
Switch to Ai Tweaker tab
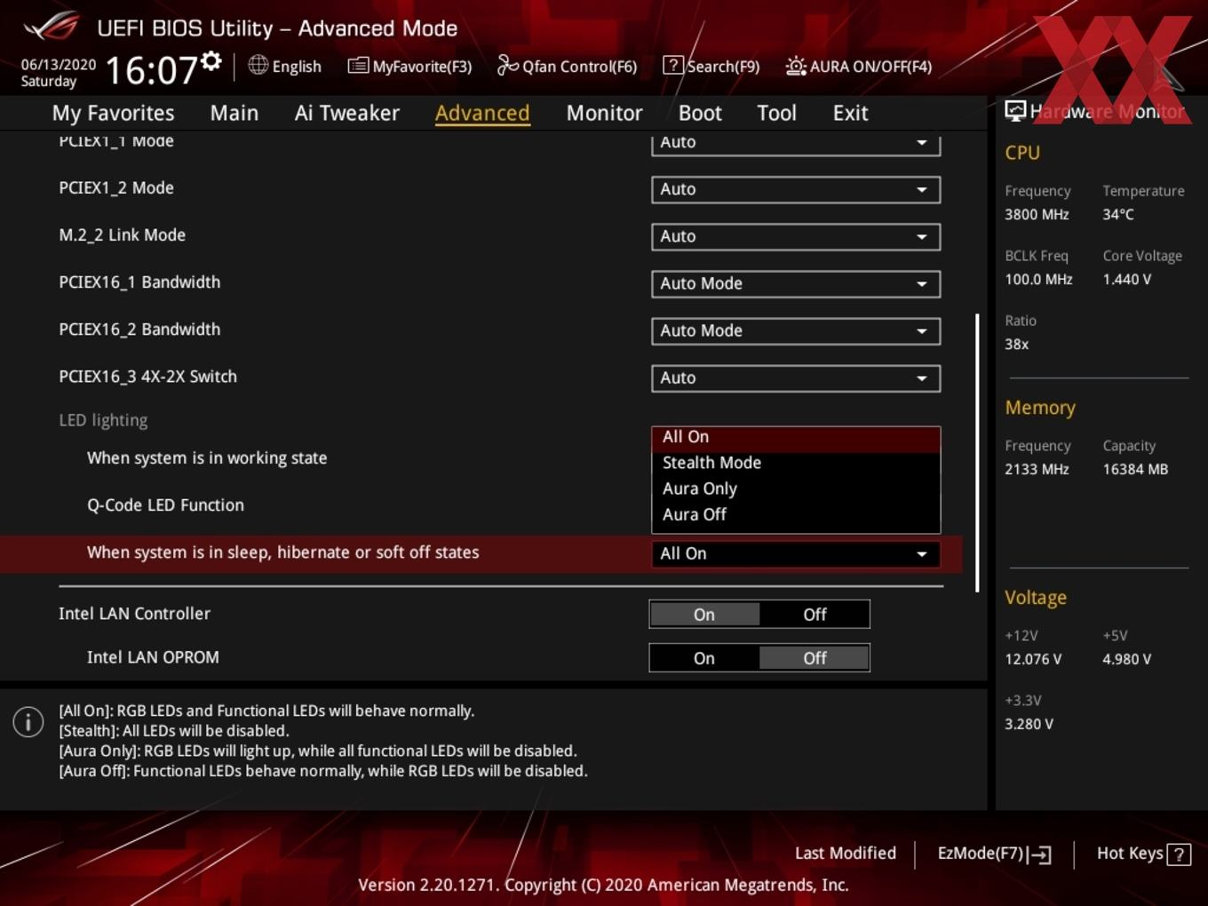[347, 113]
